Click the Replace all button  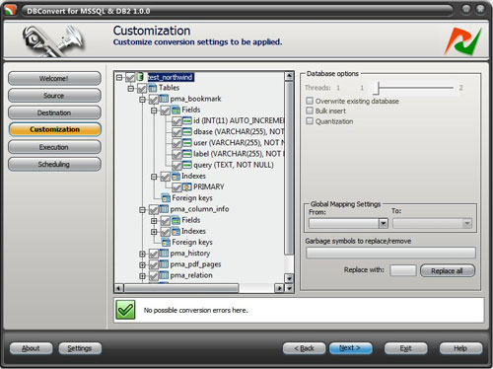(448, 270)
